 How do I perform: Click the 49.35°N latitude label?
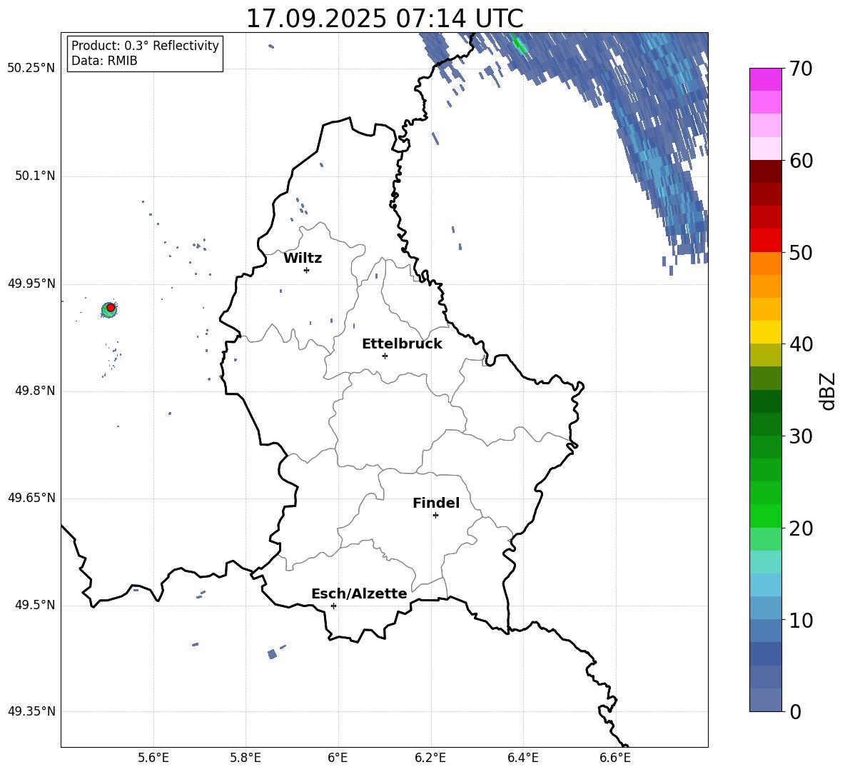point(31,711)
